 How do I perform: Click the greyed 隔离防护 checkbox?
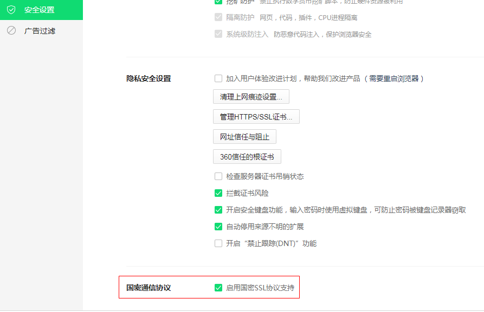[x=218, y=17]
